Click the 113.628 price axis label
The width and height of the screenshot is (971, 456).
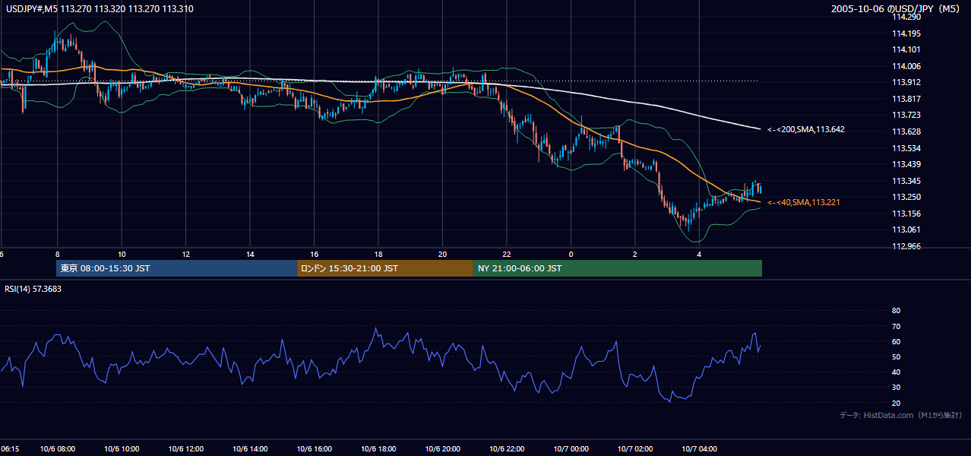906,131
